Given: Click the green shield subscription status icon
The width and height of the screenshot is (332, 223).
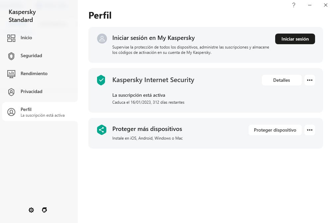Looking at the screenshot, I should click(101, 80).
